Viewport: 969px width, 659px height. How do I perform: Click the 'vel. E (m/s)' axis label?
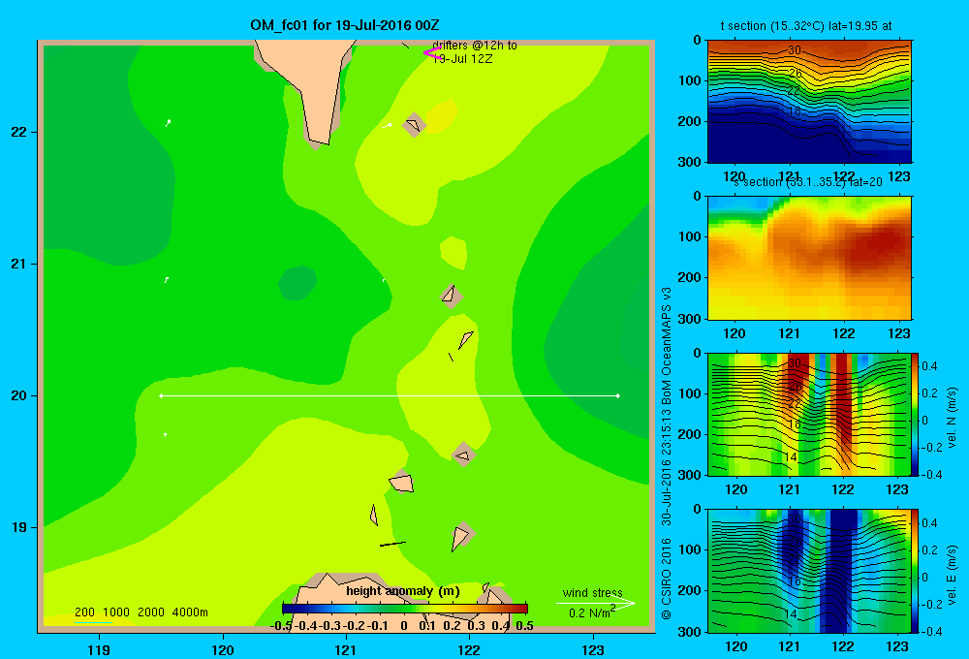pyautogui.click(x=952, y=575)
